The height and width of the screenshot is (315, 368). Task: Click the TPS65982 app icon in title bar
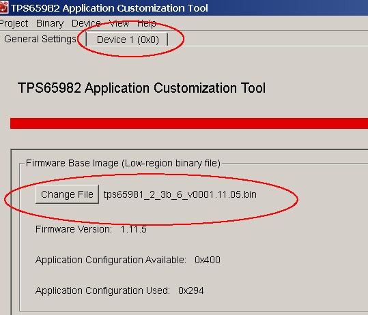4,7
